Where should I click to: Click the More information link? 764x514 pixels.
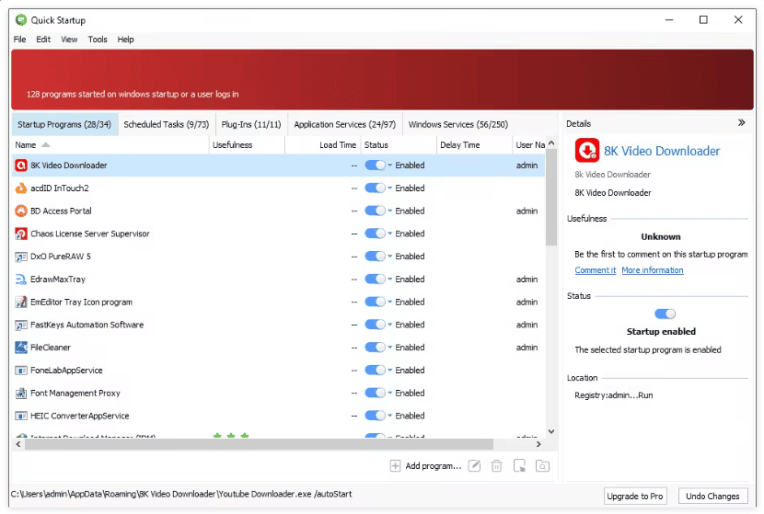coord(653,270)
